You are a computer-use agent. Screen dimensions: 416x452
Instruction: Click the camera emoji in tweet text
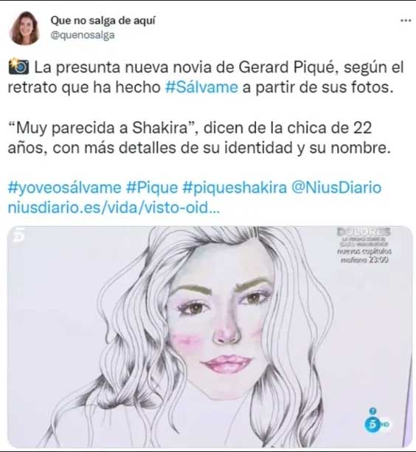18,66
